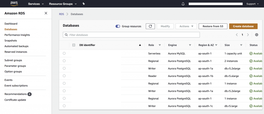Viewport: 264px width, 114px height.
Task: Click the AWS logo home icon
Action: 14,4
